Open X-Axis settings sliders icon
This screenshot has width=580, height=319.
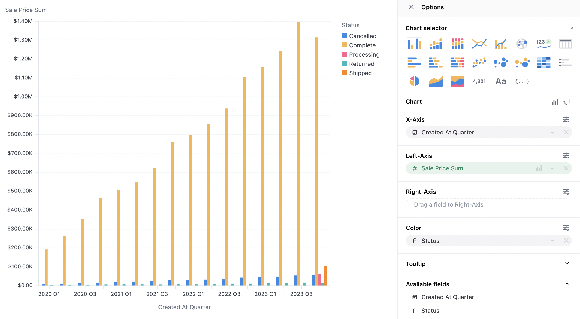click(566, 119)
